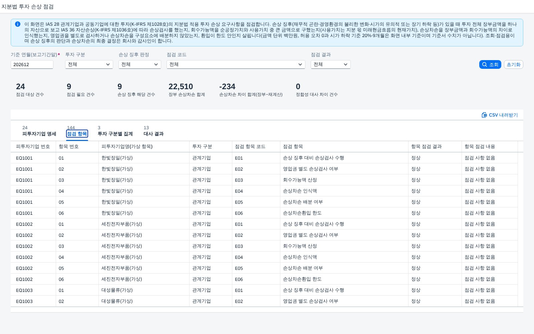The height and width of the screenshot is (334, 534).
Task: Click the CSV download icon
Action: (484, 115)
